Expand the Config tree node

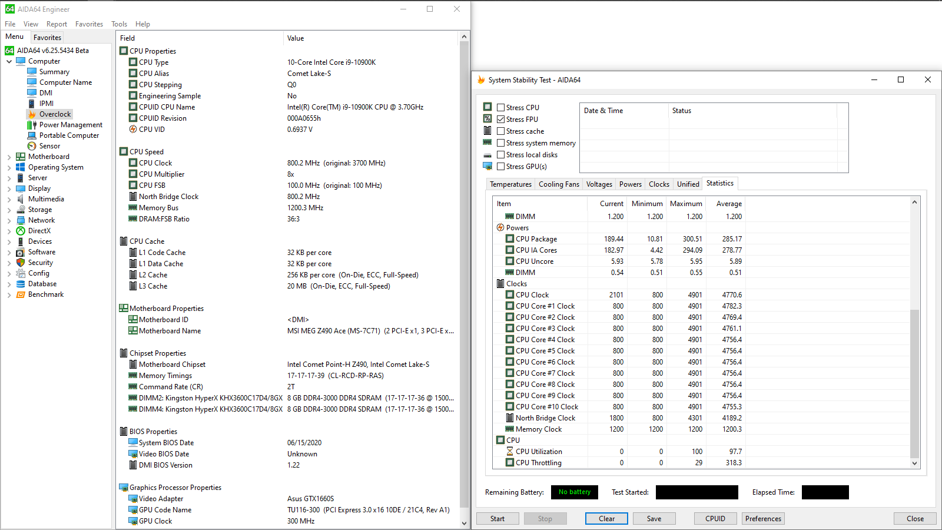[x=9, y=273]
